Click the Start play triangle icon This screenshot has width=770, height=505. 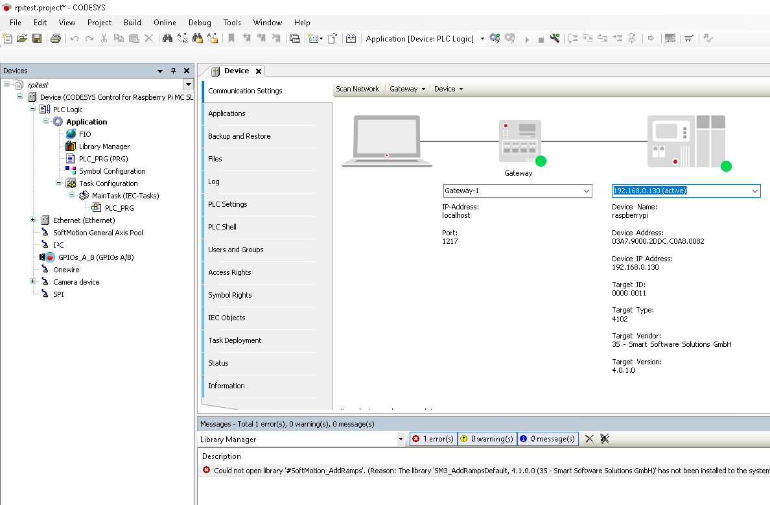click(x=526, y=40)
